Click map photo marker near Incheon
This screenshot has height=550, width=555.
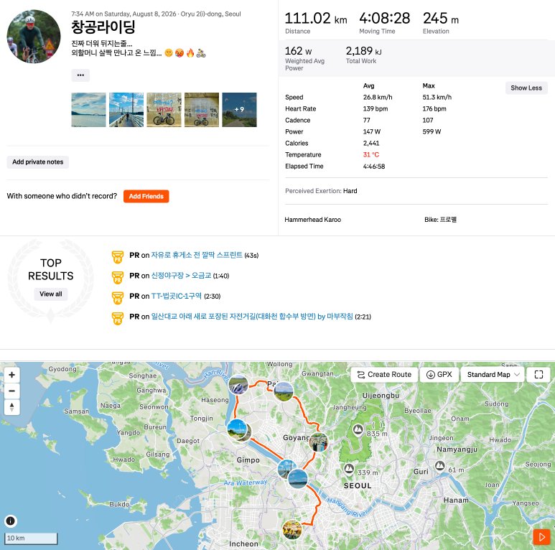(x=292, y=529)
